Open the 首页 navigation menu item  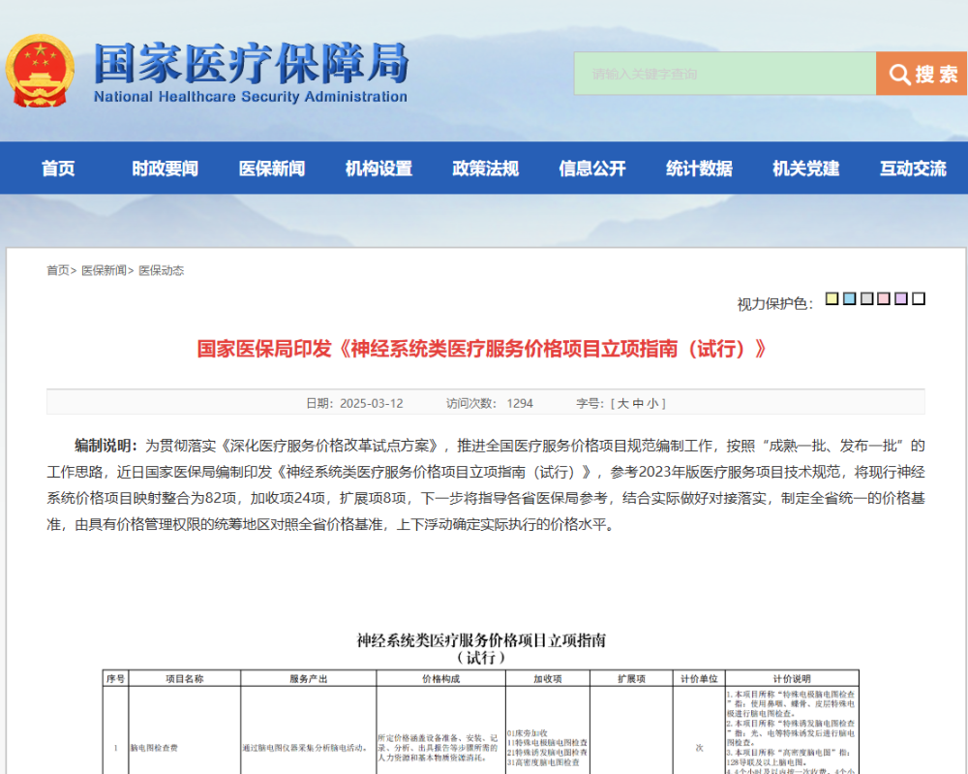pos(58,169)
